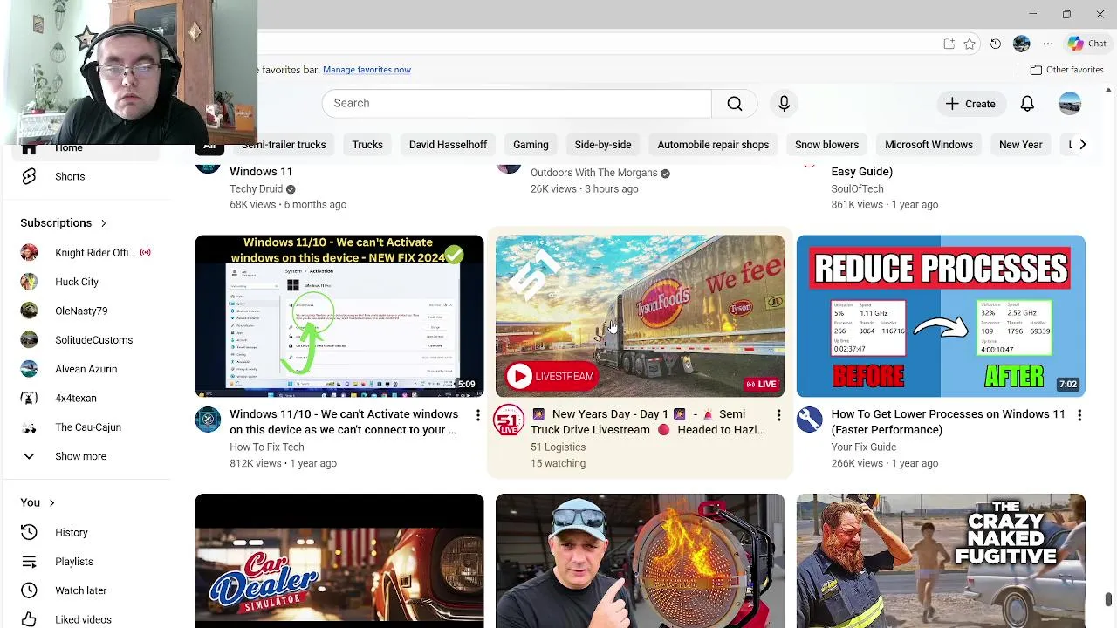
Task: Open the Tyson Foods livestream thumbnail
Action: pyautogui.click(x=640, y=316)
